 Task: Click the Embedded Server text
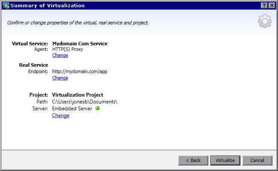click(72, 109)
